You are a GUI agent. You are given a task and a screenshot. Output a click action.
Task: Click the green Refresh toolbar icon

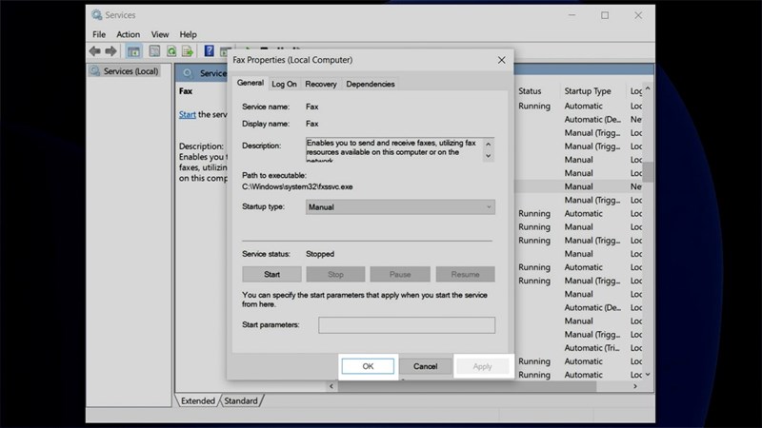click(171, 51)
